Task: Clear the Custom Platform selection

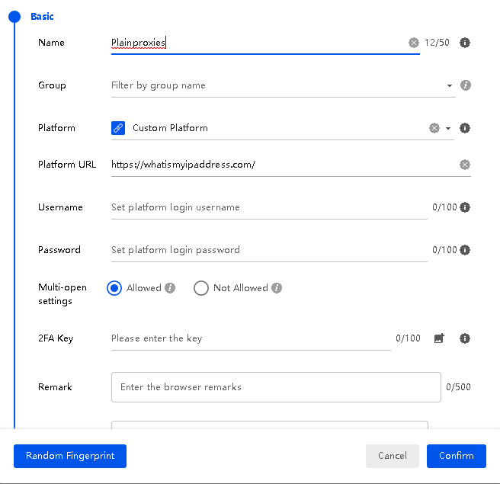Action: point(434,128)
